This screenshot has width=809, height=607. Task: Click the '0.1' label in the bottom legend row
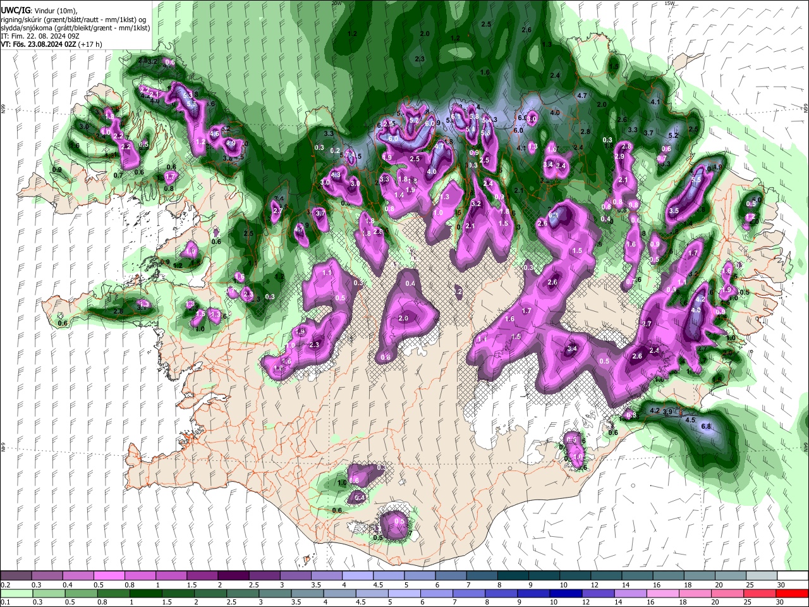click(x=4, y=602)
